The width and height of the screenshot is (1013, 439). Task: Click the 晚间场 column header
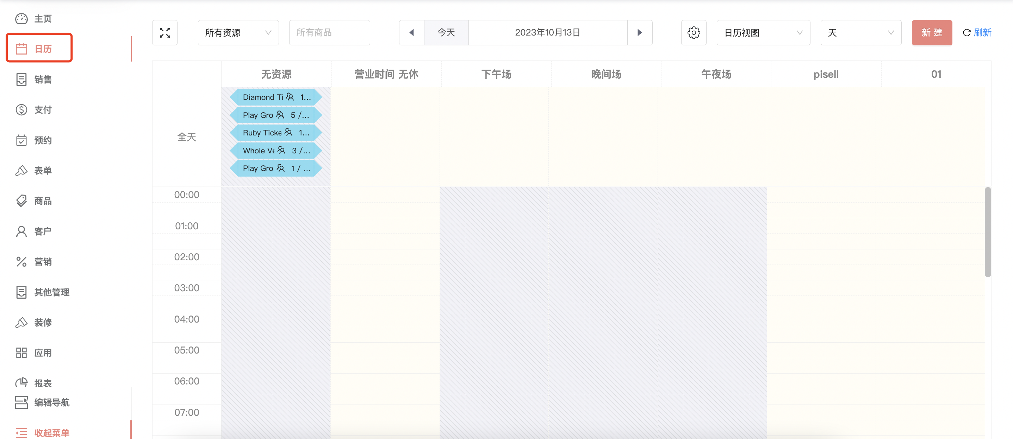[606, 74]
